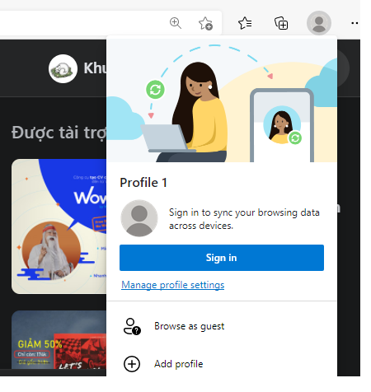Screen dimensions: 371x392
Task: Click the 'Sign in to sync' description text
Action: (x=244, y=219)
